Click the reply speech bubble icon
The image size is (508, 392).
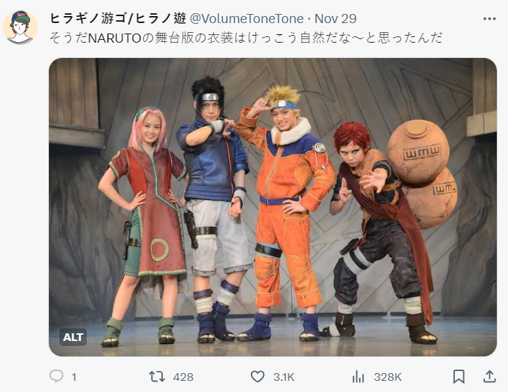[57, 377]
